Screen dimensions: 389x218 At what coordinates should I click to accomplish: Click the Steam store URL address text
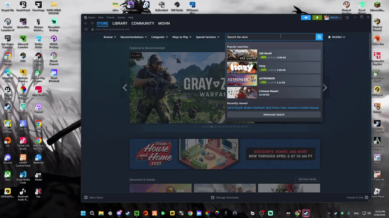tap(112, 29)
